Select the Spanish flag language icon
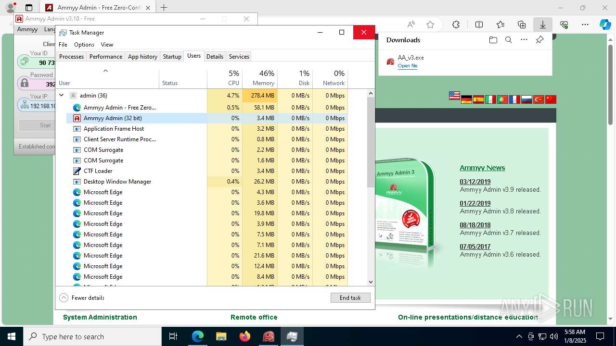The width and height of the screenshot is (616, 346). click(x=478, y=99)
